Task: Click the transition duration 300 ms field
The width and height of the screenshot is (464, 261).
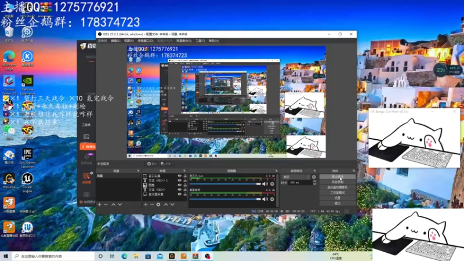Action: [300, 183]
